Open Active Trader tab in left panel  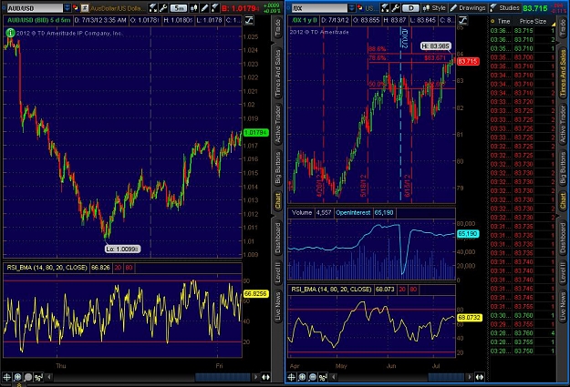pyautogui.click(x=278, y=124)
